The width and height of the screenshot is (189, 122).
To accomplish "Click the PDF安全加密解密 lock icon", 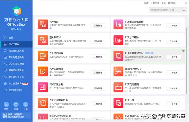I will 118,24.
